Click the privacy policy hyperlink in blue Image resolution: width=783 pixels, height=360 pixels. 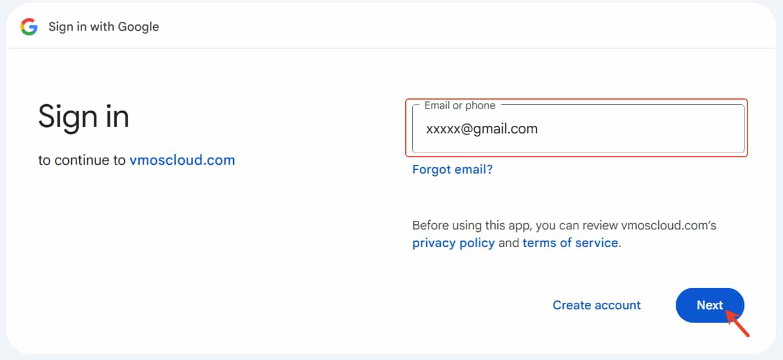[454, 243]
